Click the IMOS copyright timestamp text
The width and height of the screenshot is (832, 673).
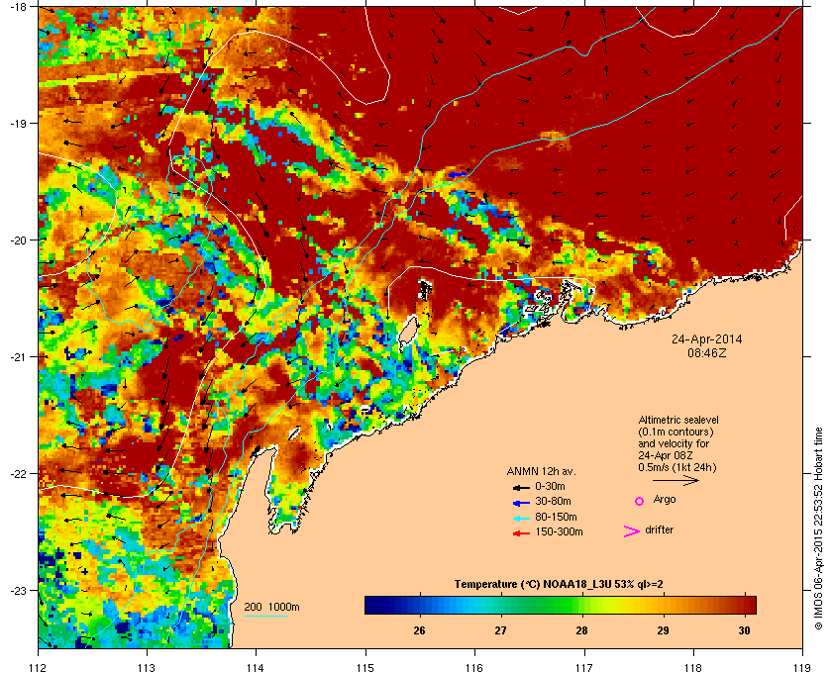818,528
